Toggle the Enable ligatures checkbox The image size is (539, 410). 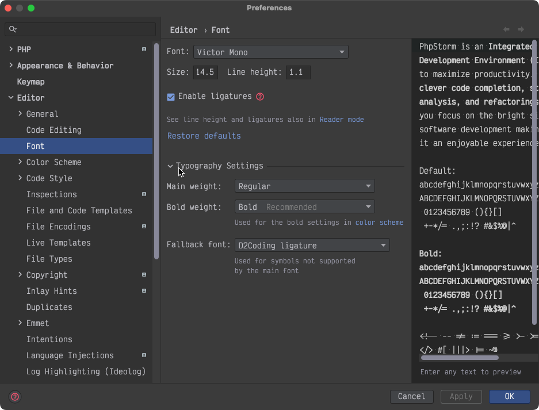[171, 97]
